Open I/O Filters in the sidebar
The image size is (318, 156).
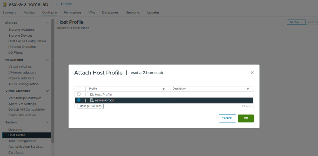16,53
